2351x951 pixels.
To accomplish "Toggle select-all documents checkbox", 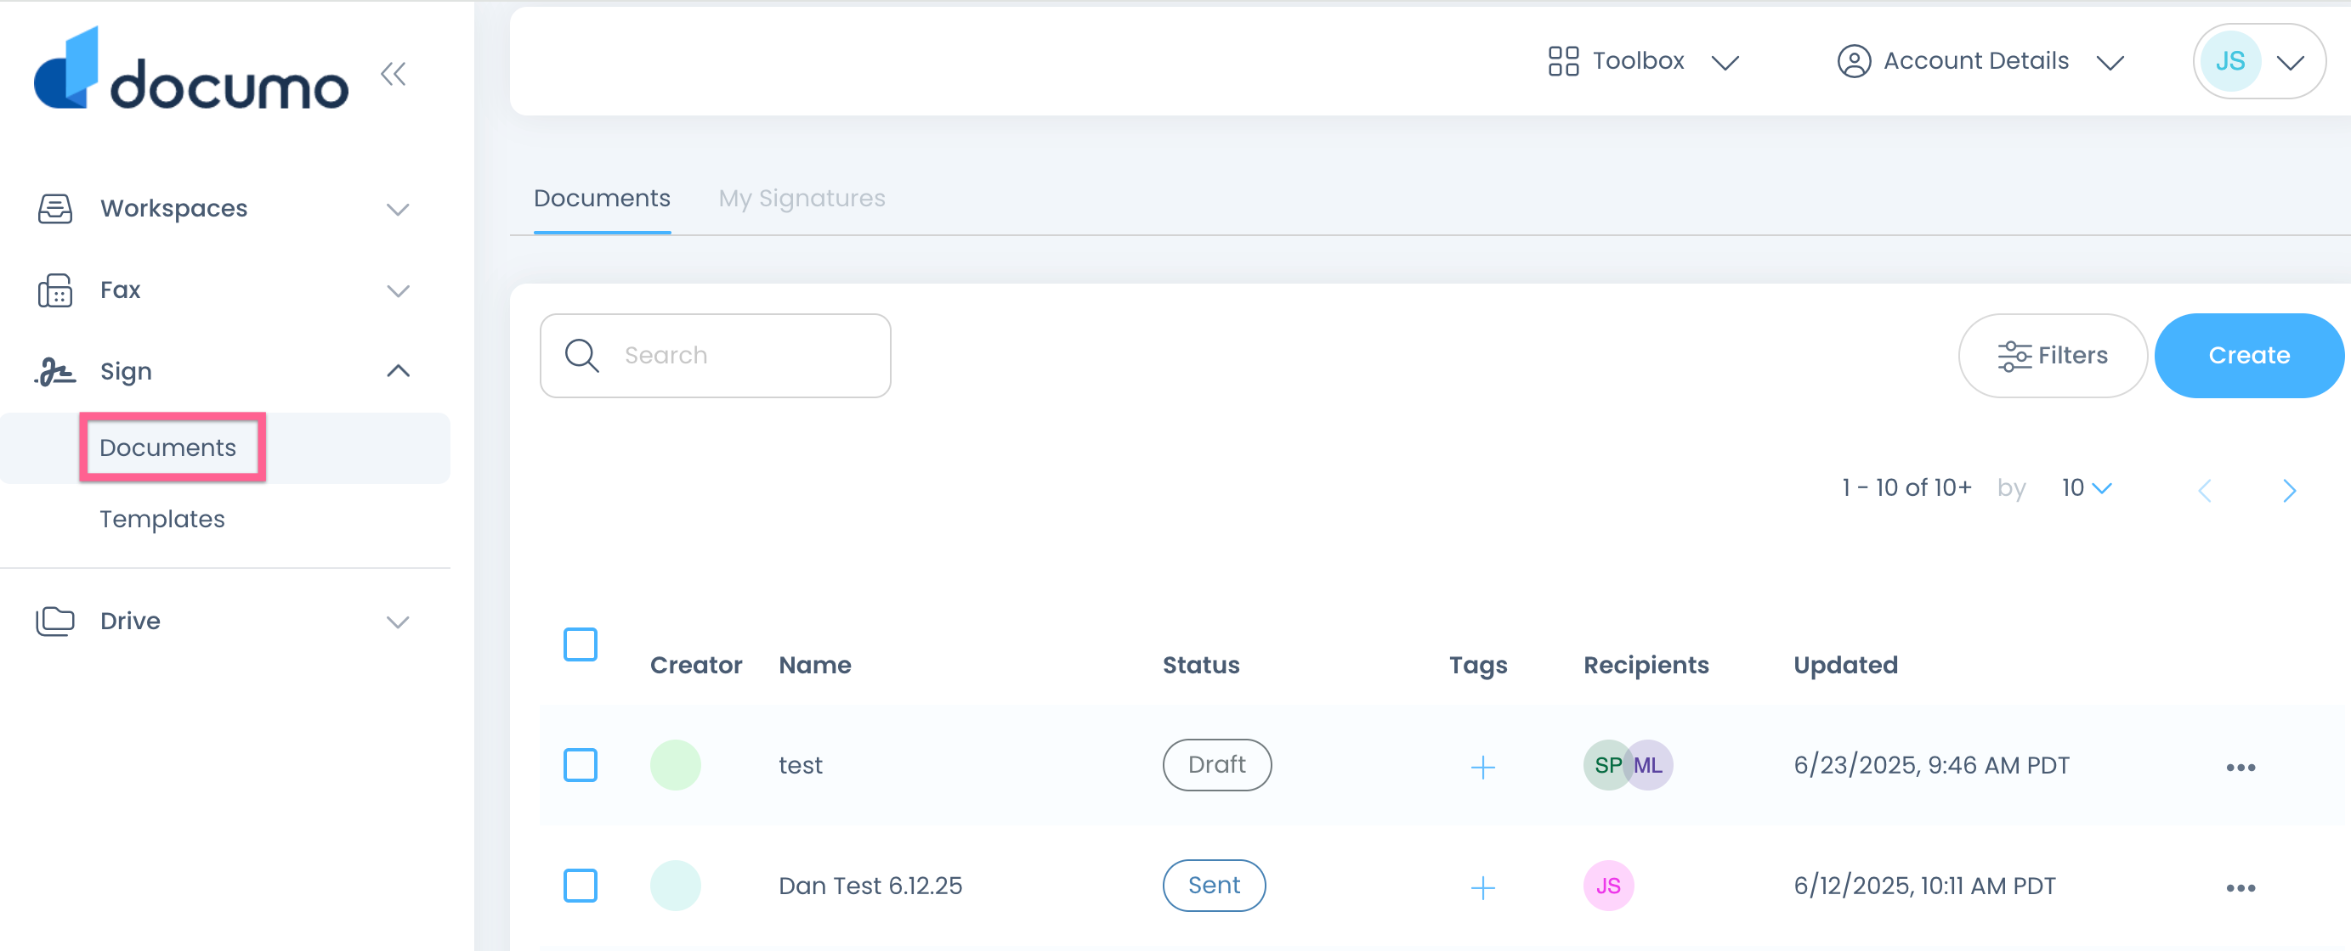I will pyautogui.click(x=580, y=644).
